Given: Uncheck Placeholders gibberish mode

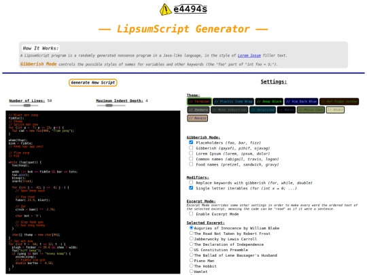Looking at the screenshot, I should click(x=191, y=143).
